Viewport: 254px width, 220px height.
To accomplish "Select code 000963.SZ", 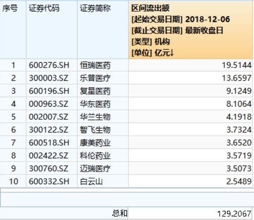I will (x=48, y=104).
